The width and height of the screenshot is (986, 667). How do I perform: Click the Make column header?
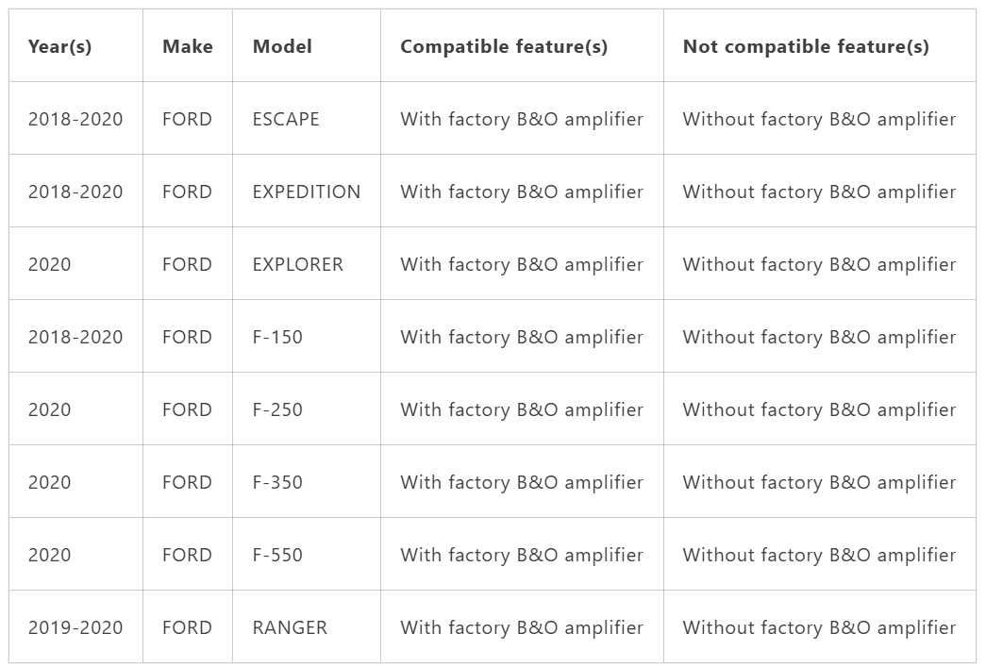[x=188, y=46]
